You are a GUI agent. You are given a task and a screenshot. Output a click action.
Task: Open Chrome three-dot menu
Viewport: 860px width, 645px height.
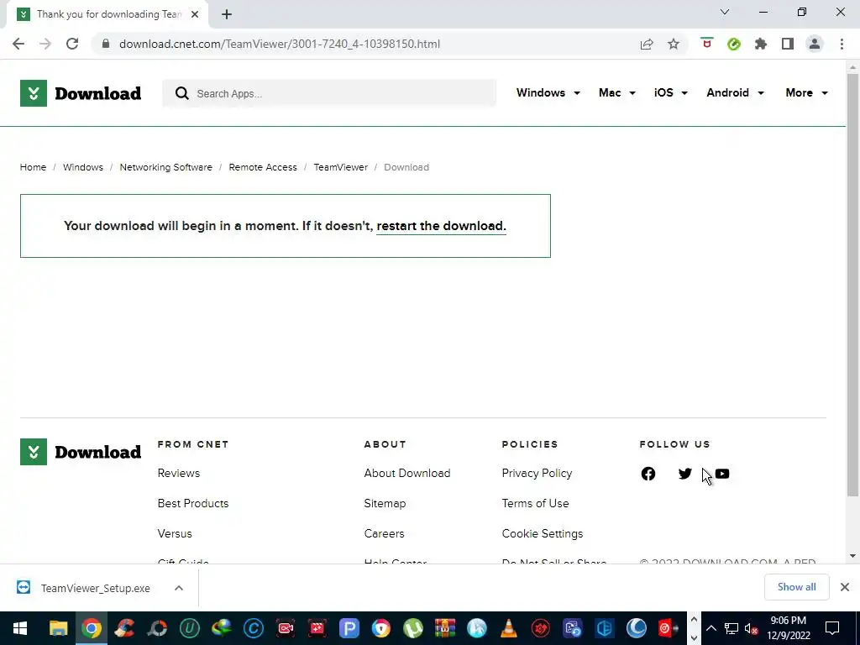(x=842, y=44)
